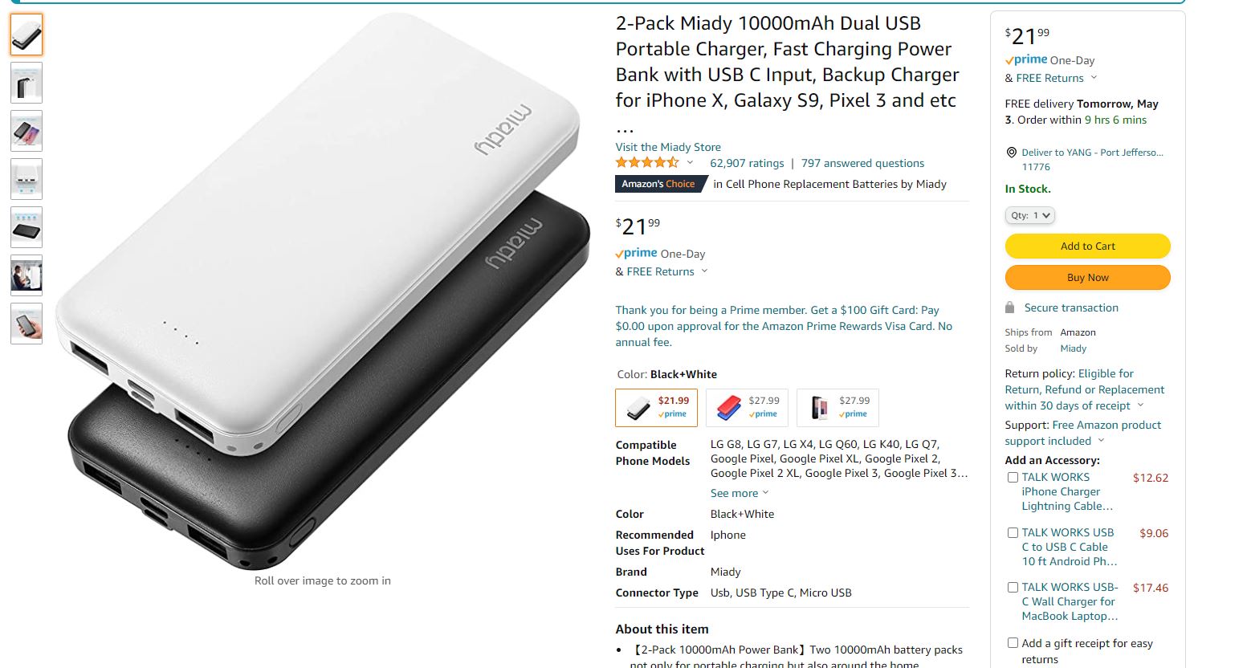Click the Prime logo in the buy box

point(1026,59)
